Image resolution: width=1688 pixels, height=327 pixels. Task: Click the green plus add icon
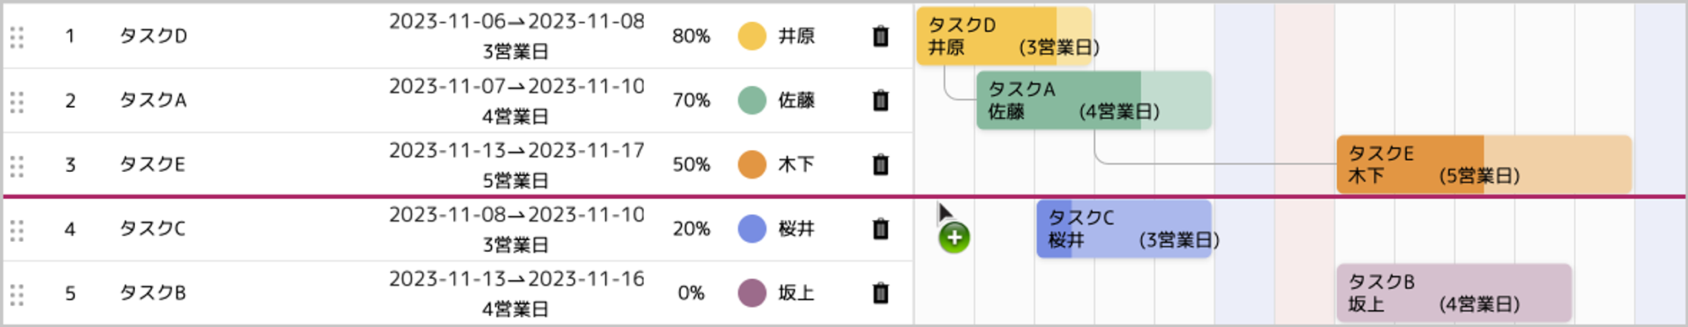click(954, 238)
